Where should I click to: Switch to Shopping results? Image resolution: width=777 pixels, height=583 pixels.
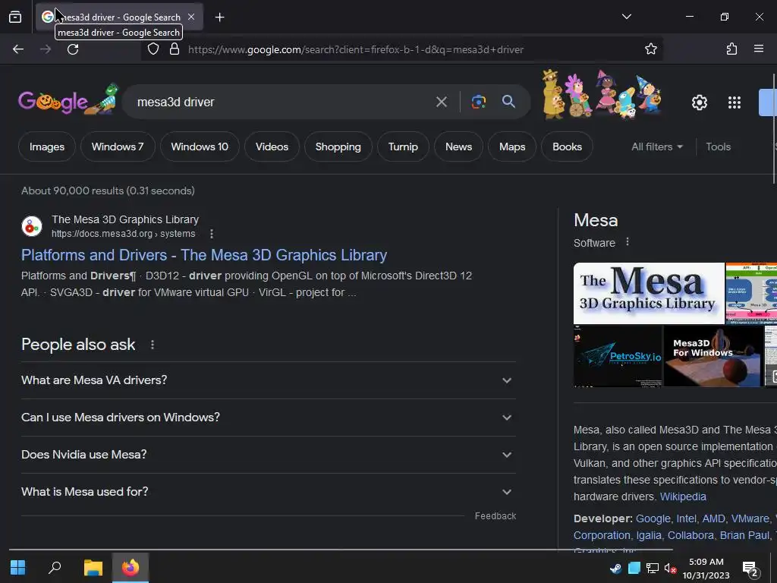coord(338,147)
